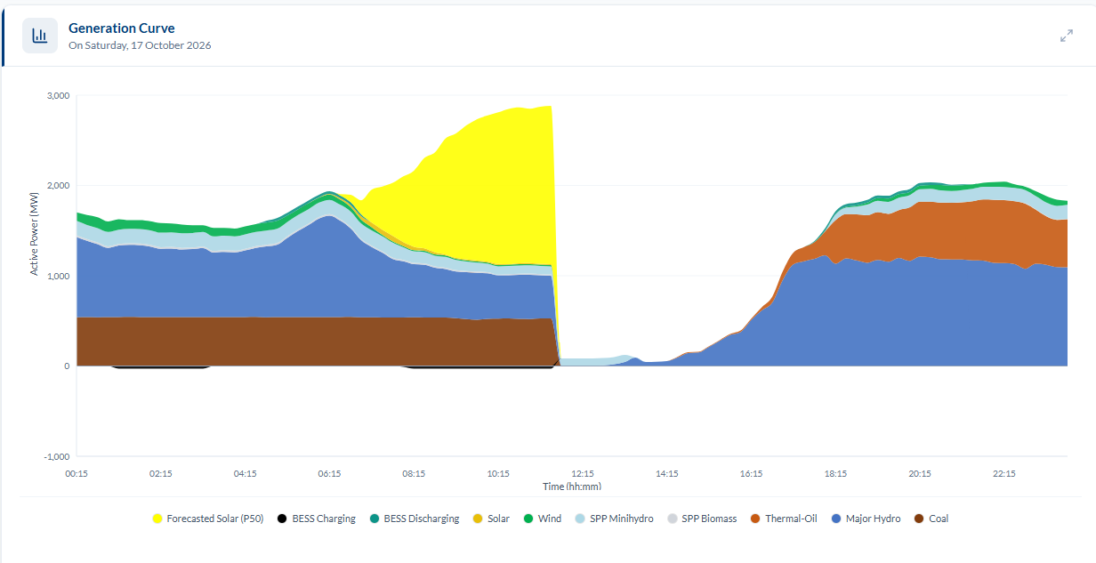Image resolution: width=1096 pixels, height=563 pixels.
Task: Click the Generation Curve title
Action: (x=122, y=28)
